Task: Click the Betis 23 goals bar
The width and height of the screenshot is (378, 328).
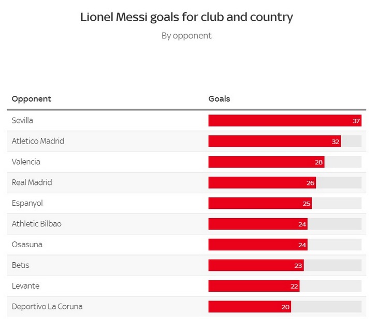Action: coord(256,266)
